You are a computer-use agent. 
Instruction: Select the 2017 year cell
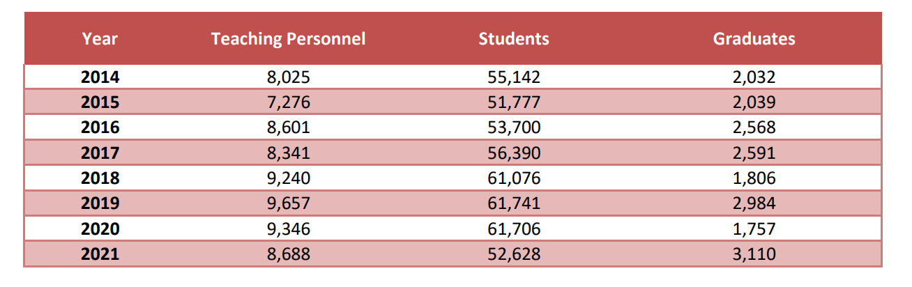pos(100,153)
